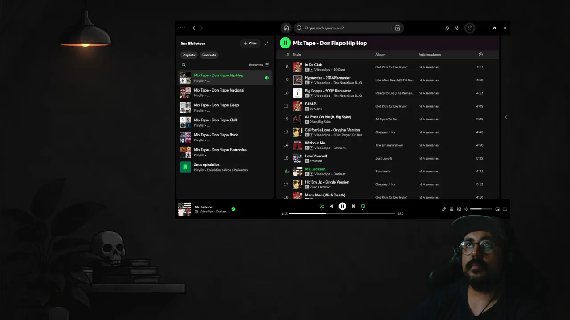The width and height of the screenshot is (570, 320).
Task: Open friend activity icon
Action: (456, 28)
